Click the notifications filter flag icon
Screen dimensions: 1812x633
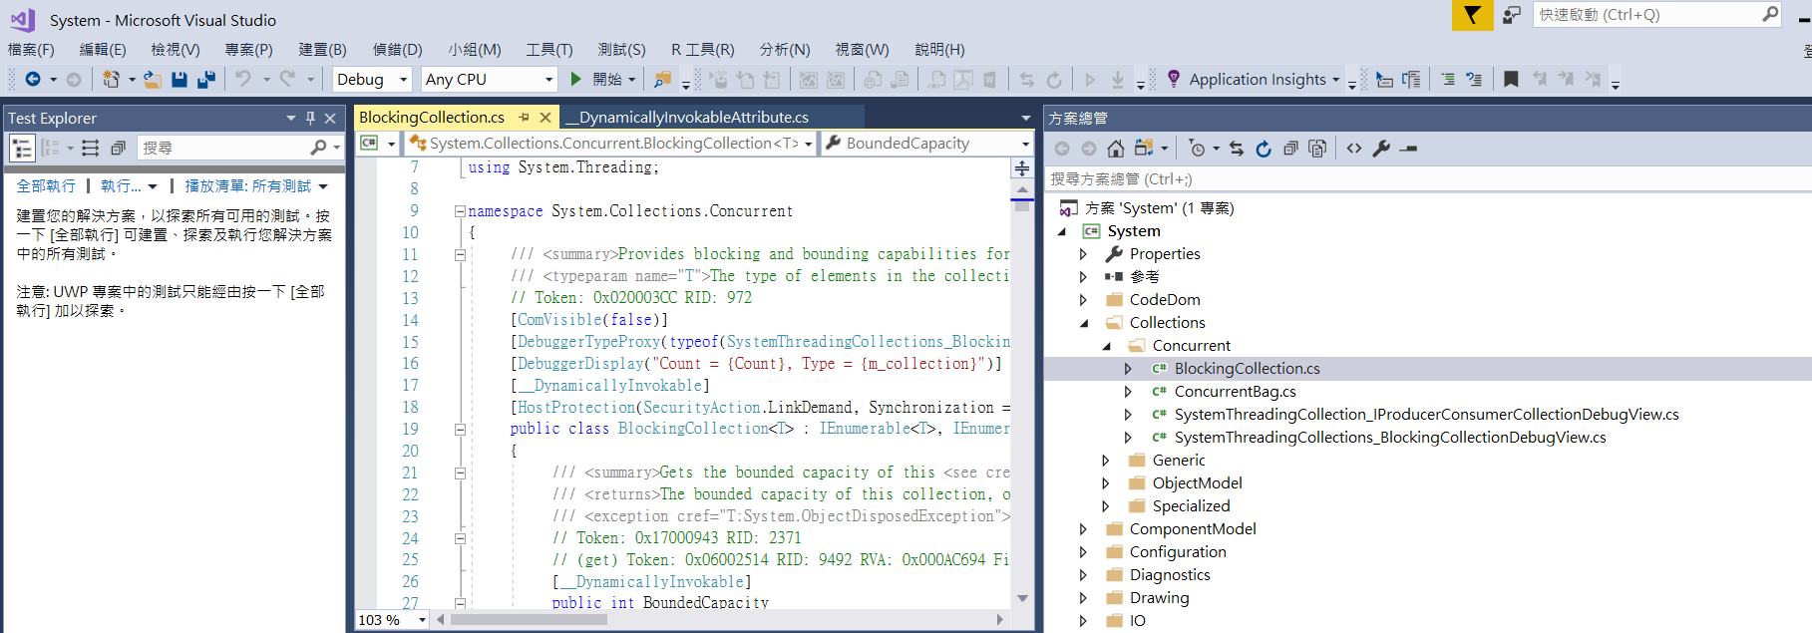pyautogui.click(x=1472, y=15)
